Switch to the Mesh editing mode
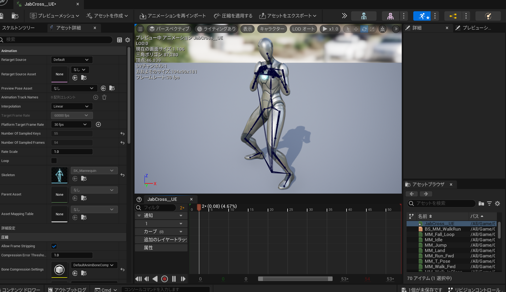506x292 pixels. [x=390, y=16]
